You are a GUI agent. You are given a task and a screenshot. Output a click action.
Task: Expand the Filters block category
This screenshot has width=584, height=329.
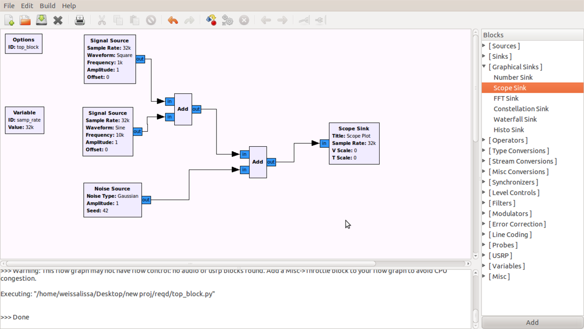click(x=484, y=203)
